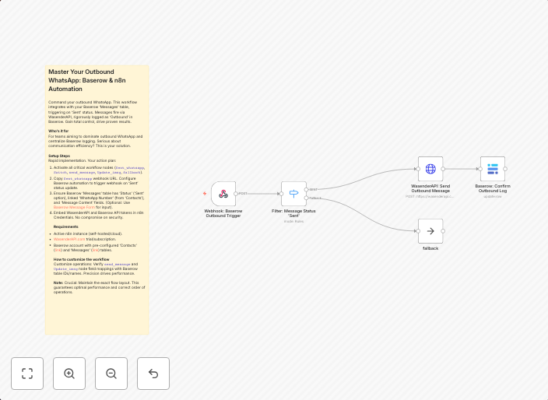Viewport: 548px width, 400px height.
Task: Click the SENT output connector on the Filter node
Action: point(307,190)
